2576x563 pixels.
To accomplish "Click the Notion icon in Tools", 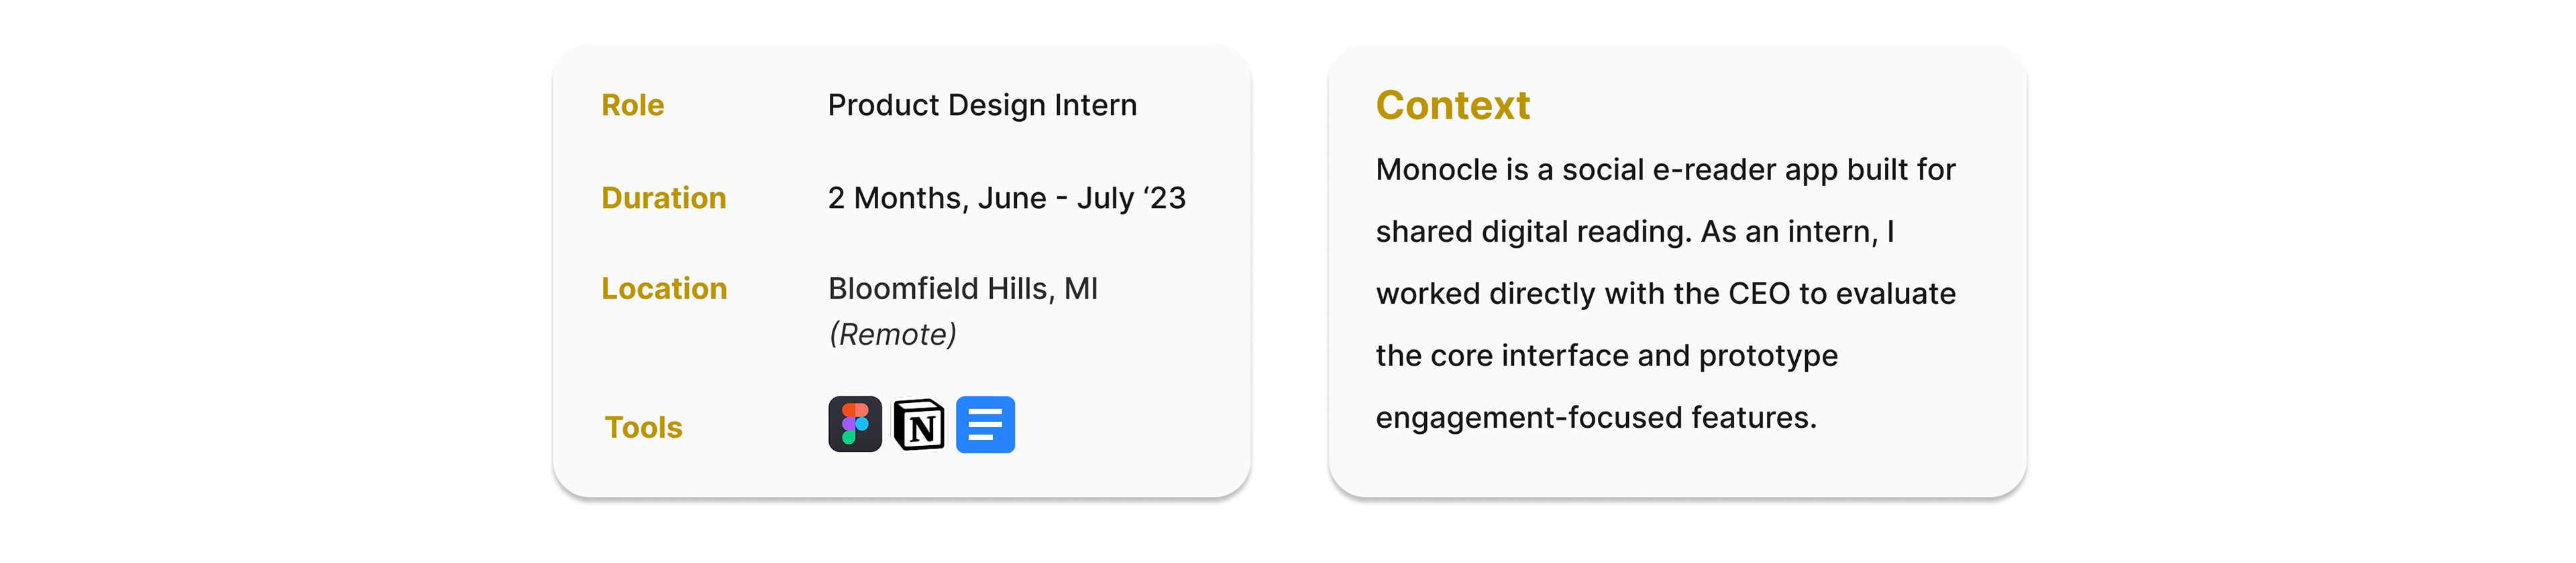I will click(x=918, y=425).
